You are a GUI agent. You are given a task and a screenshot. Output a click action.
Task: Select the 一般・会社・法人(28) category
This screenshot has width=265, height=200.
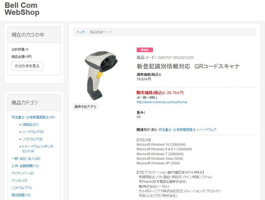pyautogui.click(x=26, y=159)
